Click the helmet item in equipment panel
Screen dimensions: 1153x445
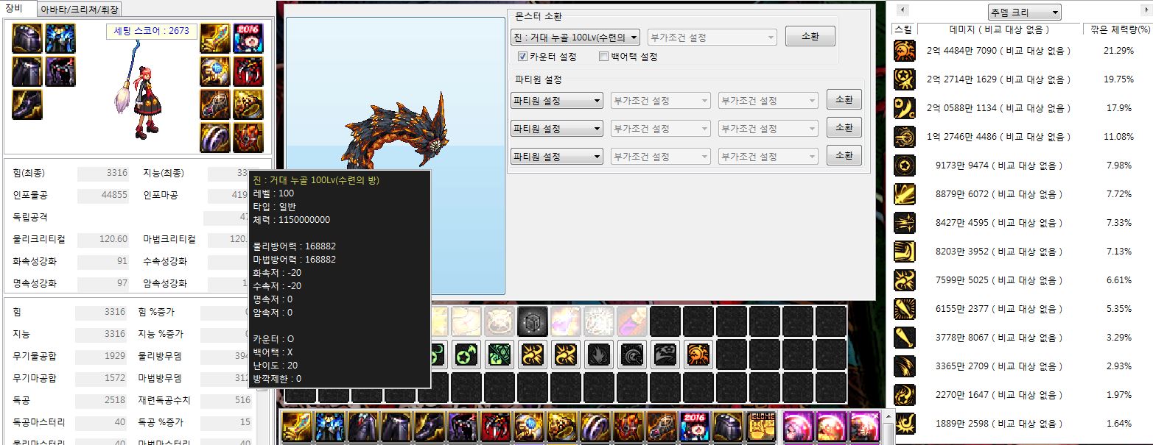tap(27, 38)
